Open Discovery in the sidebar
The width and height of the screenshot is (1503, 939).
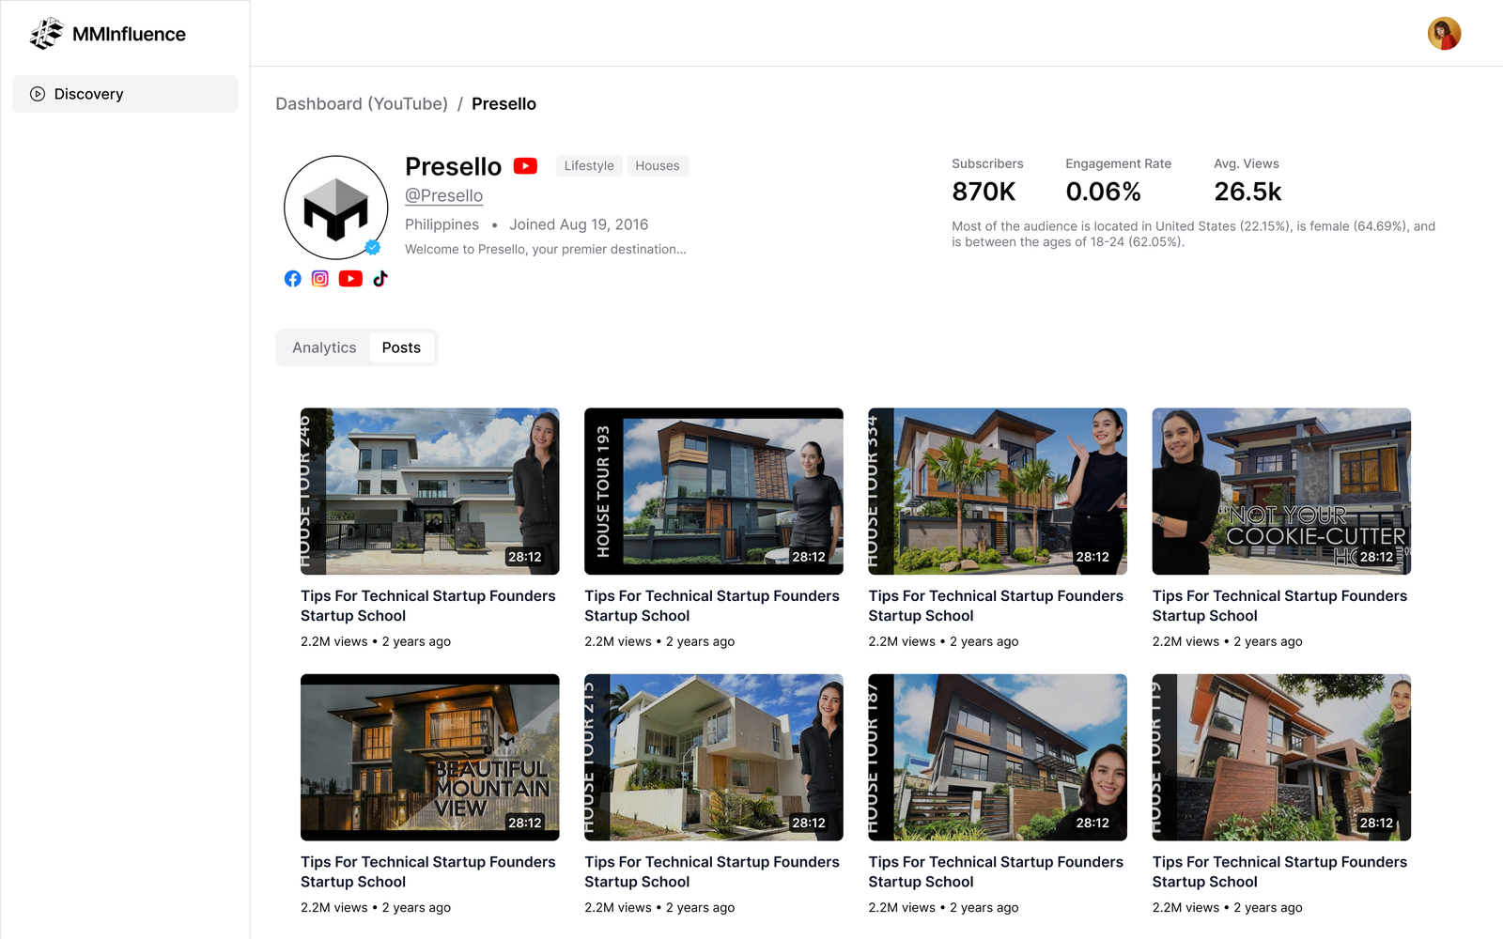pos(125,94)
